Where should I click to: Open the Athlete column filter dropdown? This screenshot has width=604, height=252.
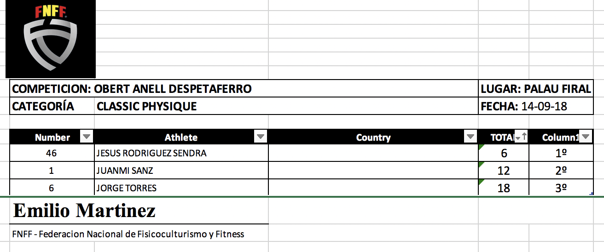(x=261, y=137)
